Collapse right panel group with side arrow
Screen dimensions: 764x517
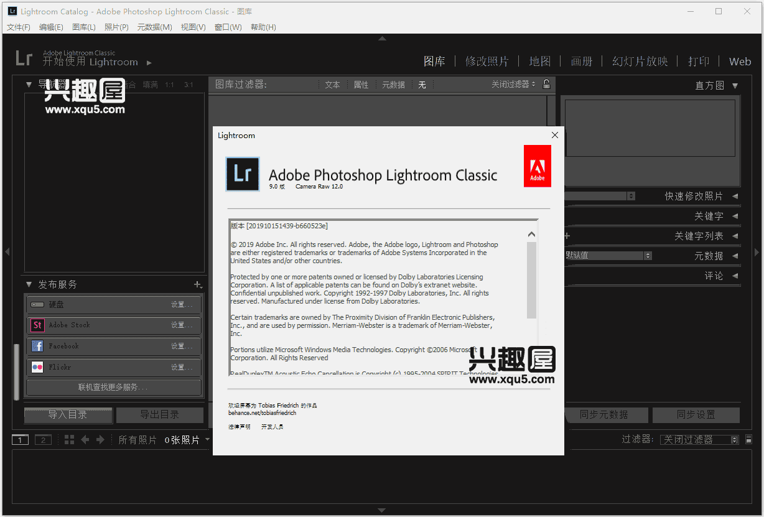click(757, 252)
